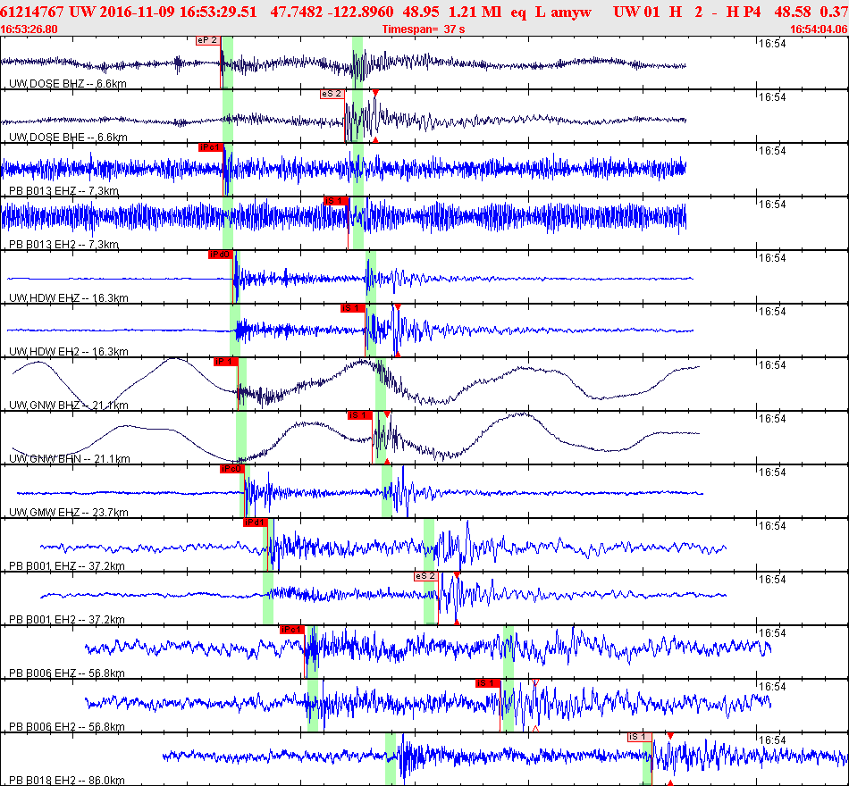Viewport: 849px width, 786px height.
Task: Click the PB B006 EHZ -- 56.8km label
Action: point(67,673)
